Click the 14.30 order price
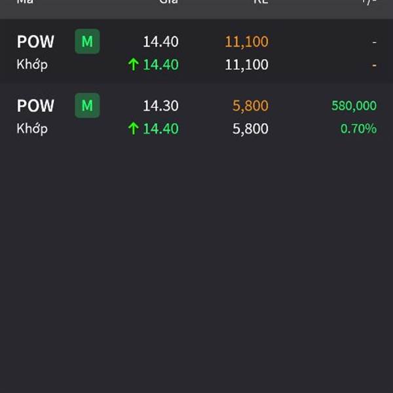Image resolution: width=393 pixels, height=393 pixels. click(x=160, y=106)
